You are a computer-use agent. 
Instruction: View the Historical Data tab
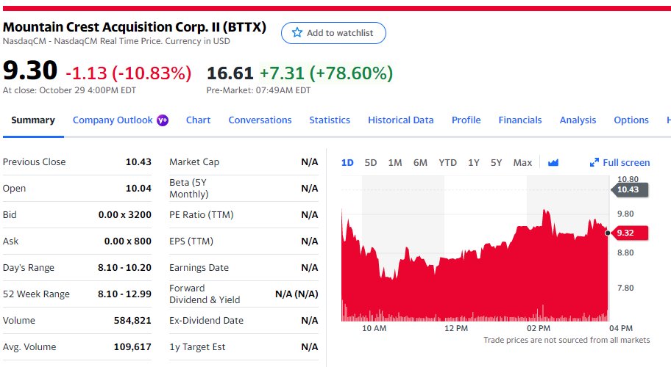[x=400, y=120]
